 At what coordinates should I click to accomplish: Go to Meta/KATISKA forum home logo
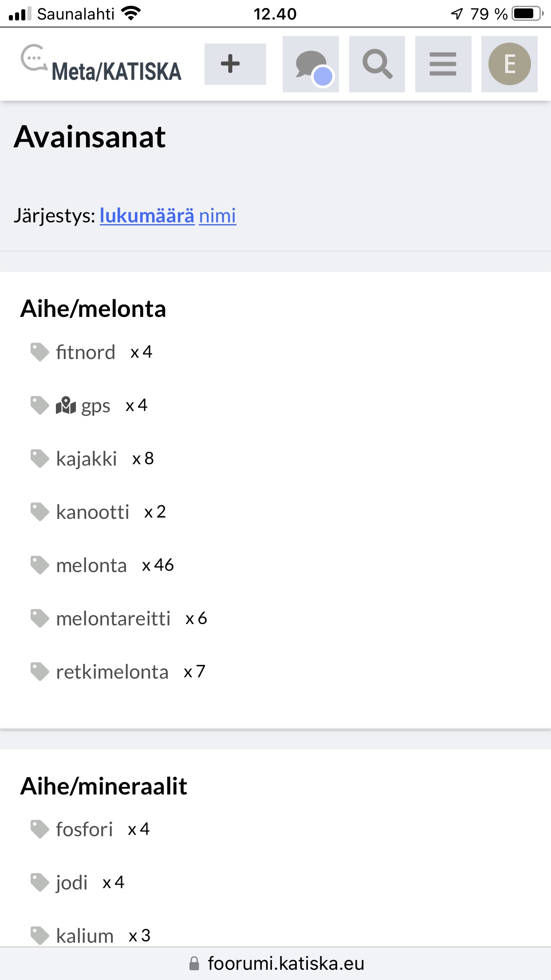[101, 64]
